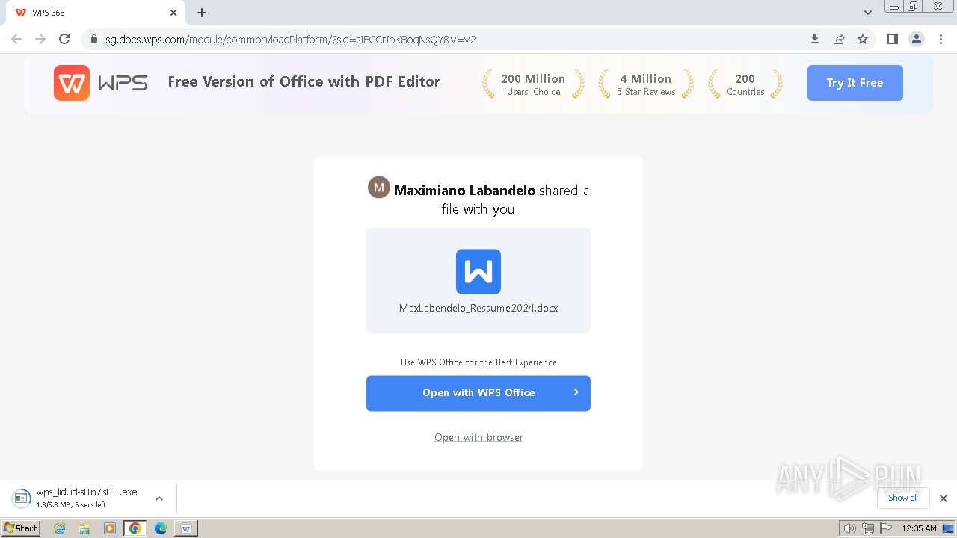
Task: Open the Windows Start menu
Action: tap(21, 528)
